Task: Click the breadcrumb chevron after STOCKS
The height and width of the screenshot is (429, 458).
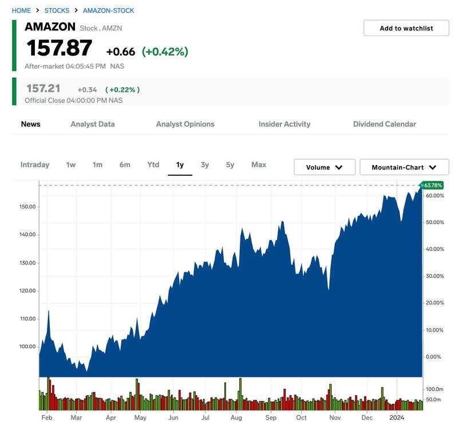Action: pos(76,10)
